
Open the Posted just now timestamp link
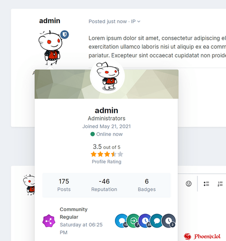tap(108, 21)
